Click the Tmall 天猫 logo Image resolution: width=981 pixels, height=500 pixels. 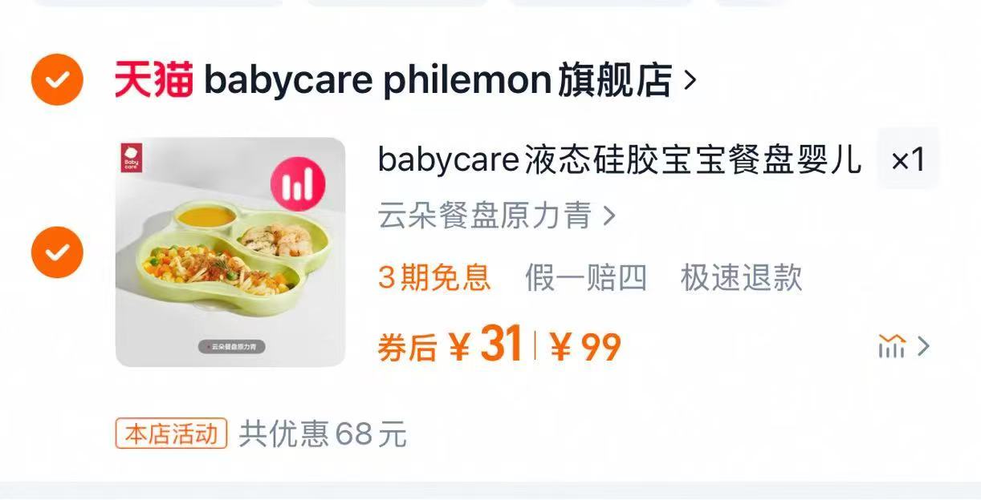tap(153, 80)
